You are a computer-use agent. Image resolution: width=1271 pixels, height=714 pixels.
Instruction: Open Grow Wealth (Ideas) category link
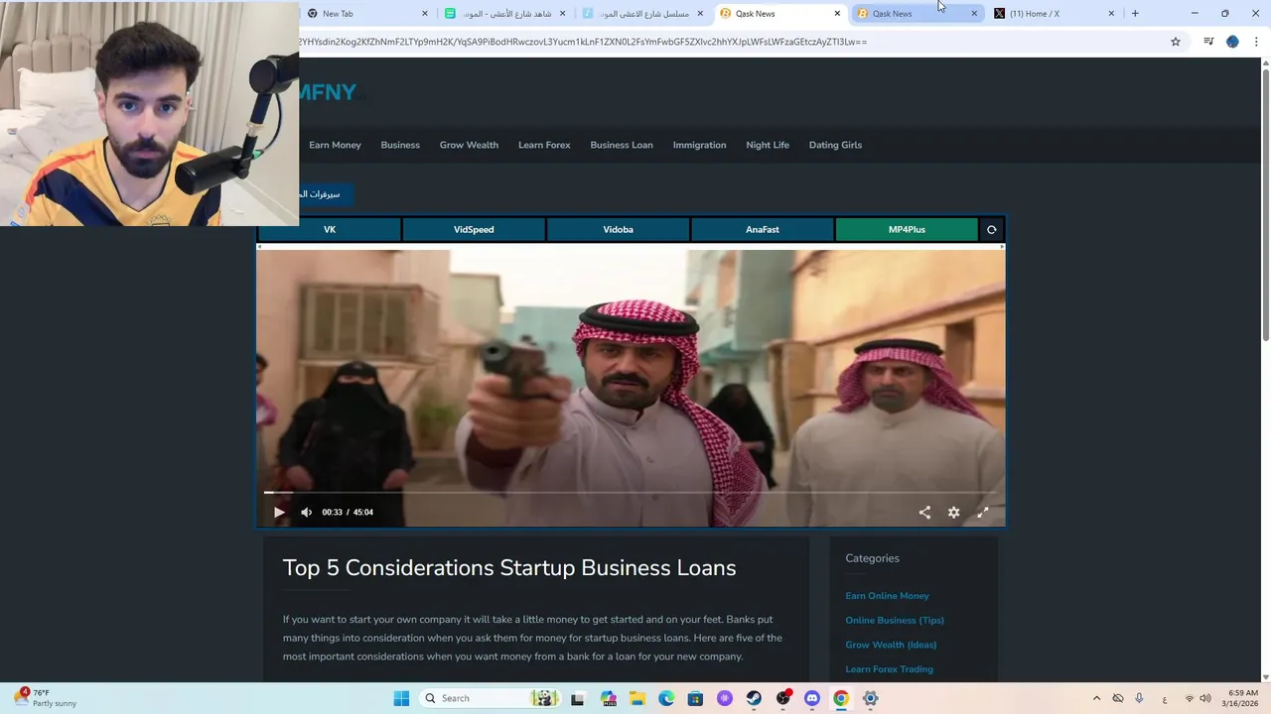click(891, 645)
